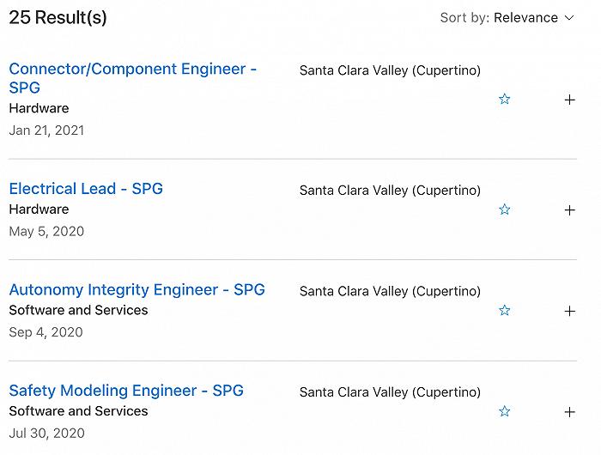601x455 pixels.
Task: Open the Electrical Lead - SPG link
Action: coord(86,189)
